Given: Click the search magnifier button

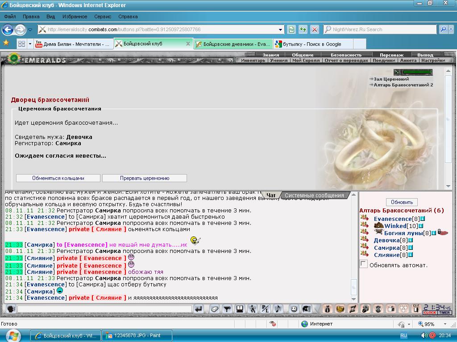Looking at the screenshot, I should (443, 29).
